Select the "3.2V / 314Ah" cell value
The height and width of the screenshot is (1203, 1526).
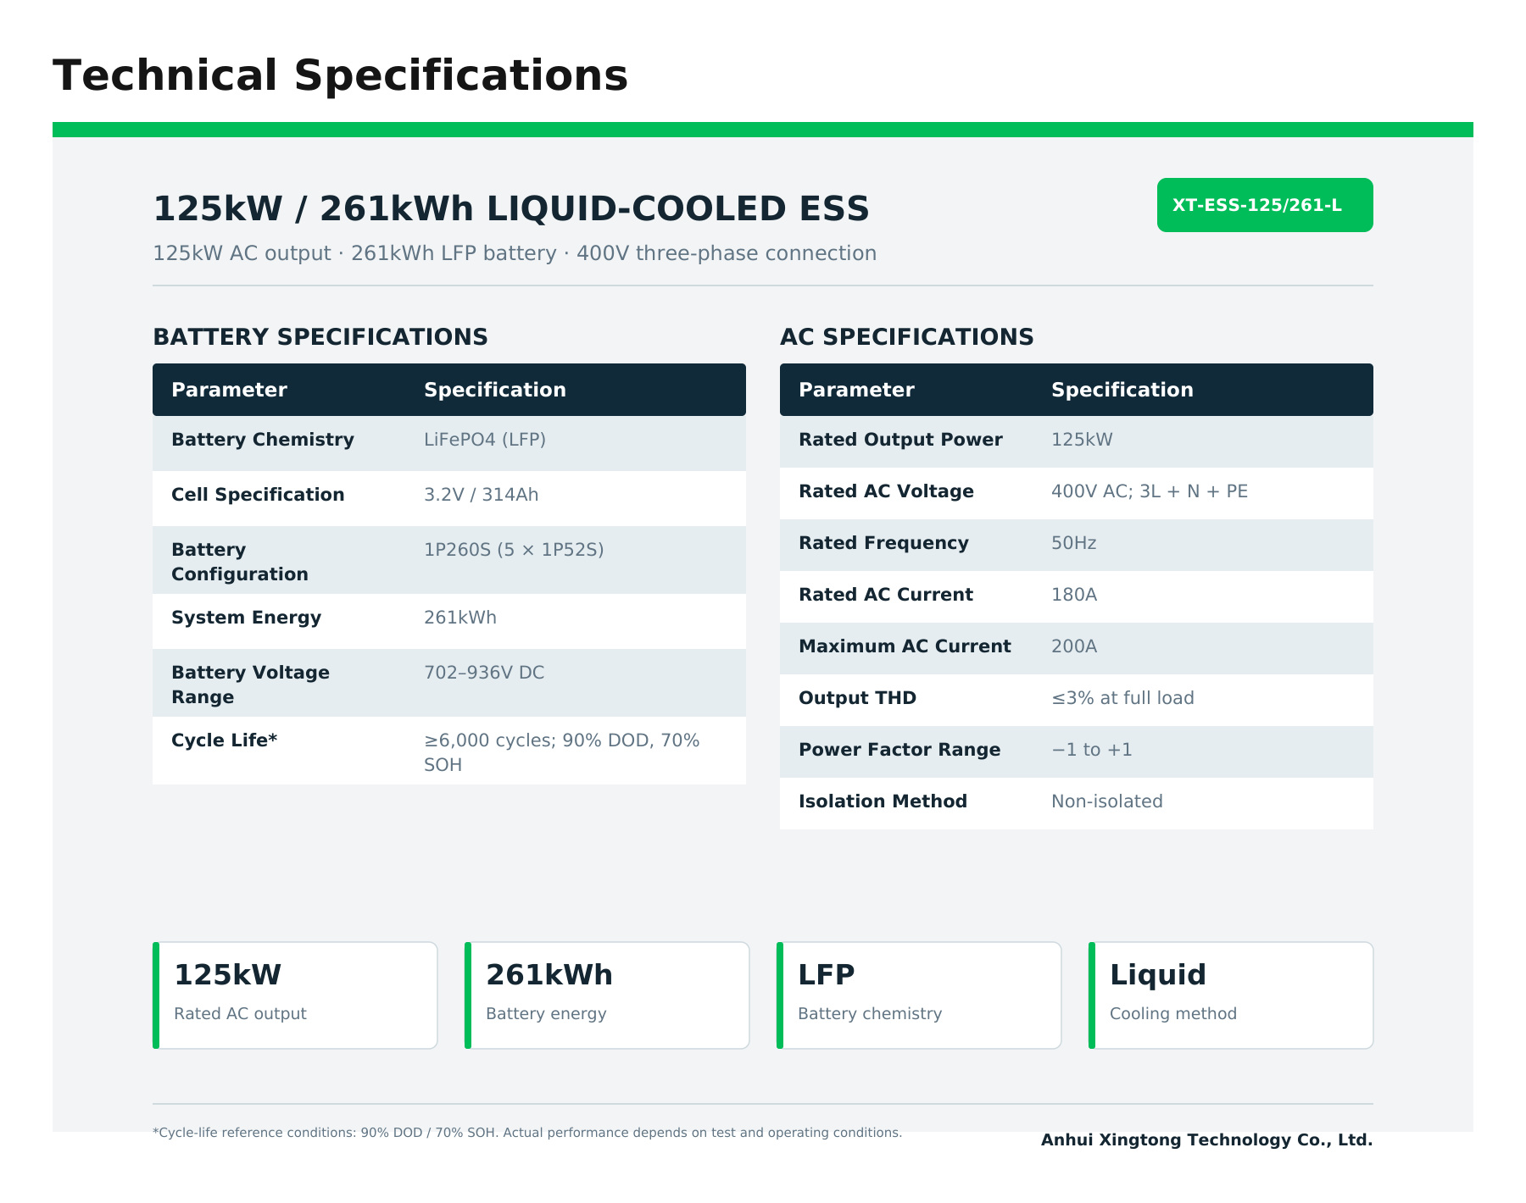[x=482, y=495]
